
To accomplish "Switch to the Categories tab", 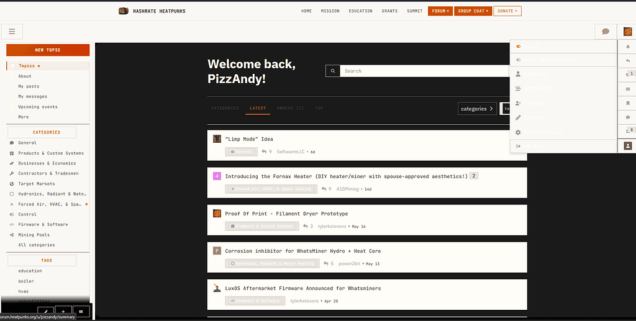I will click(225, 108).
